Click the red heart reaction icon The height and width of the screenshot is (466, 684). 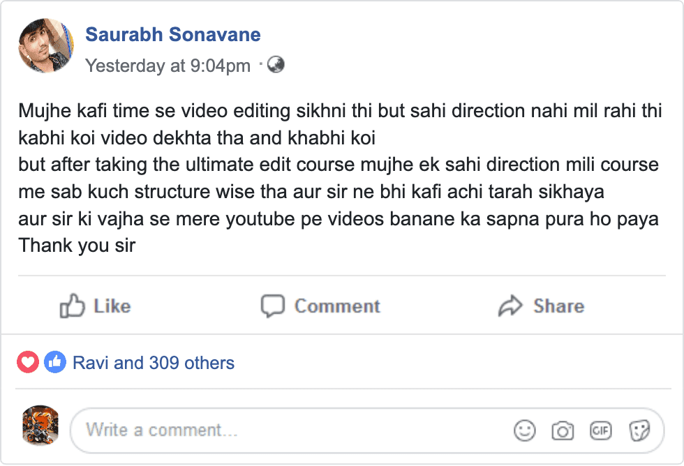pyautogui.click(x=28, y=363)
